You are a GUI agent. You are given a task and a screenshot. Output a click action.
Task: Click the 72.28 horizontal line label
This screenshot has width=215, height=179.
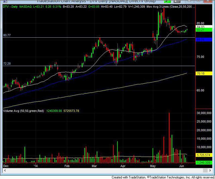7,64
